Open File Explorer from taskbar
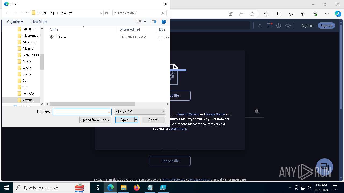Screen dimensions: 344x193 [124, 188]
